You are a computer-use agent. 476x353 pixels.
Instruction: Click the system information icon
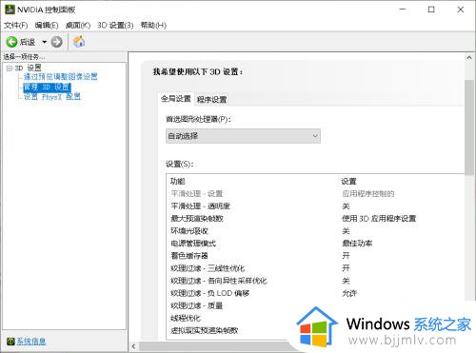[x=10, y=342]
